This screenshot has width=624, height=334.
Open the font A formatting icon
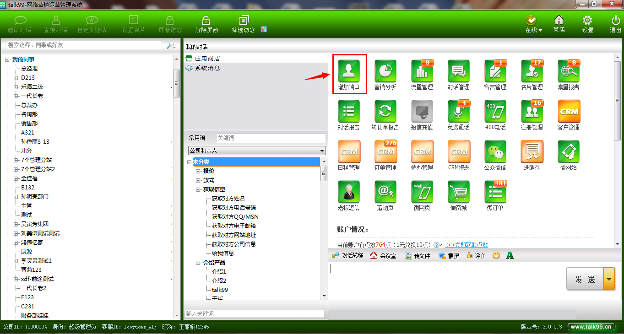click(510, 255)
